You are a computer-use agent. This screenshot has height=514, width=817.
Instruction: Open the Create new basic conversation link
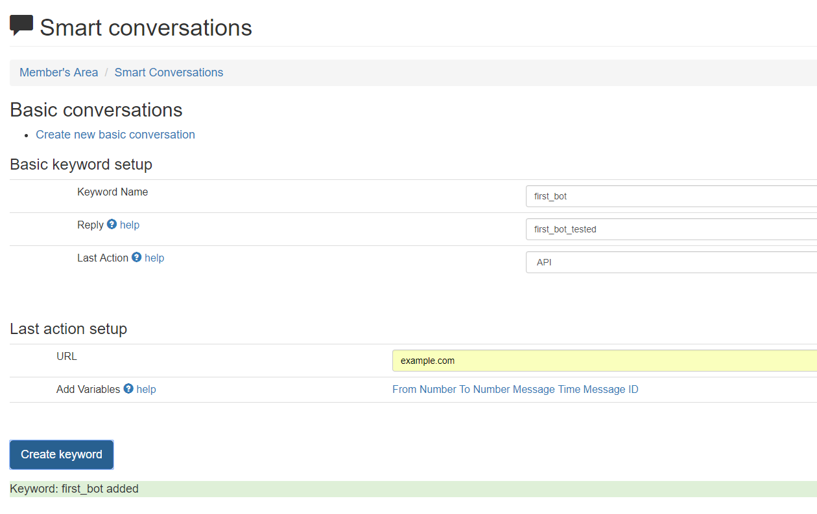click(115, 135)
